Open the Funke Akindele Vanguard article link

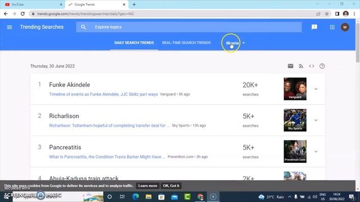coord(103,94)
